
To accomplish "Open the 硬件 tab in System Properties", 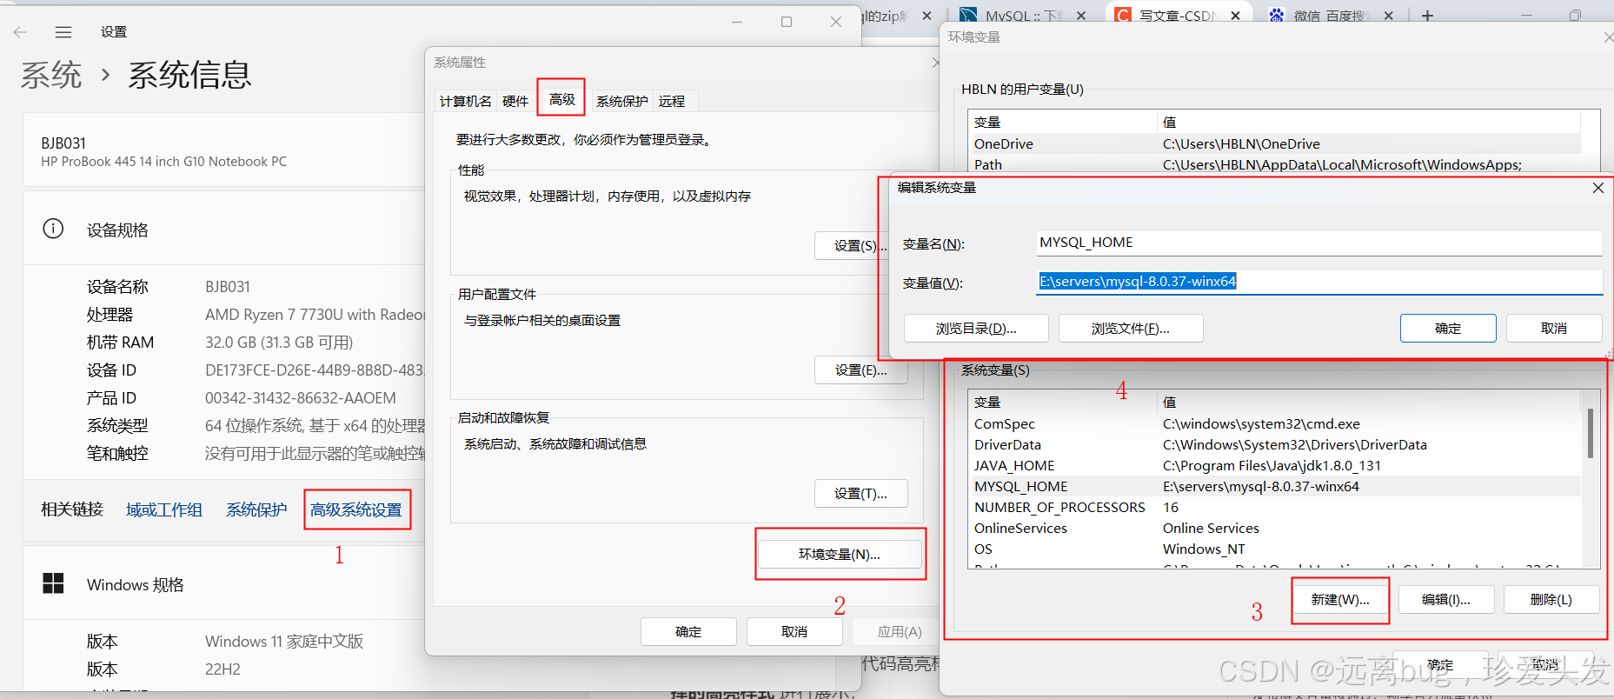I will click(515, 101).
